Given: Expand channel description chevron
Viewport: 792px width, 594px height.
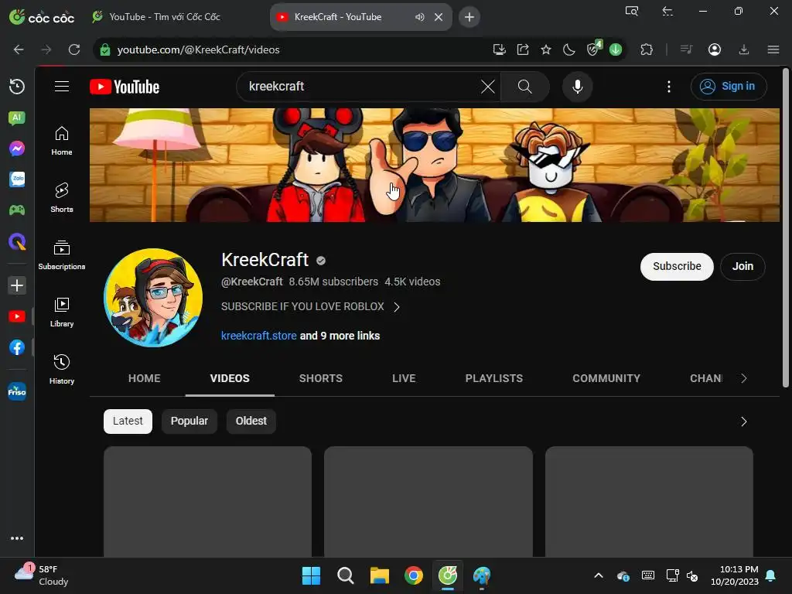Looking at the screenshot, I should (x=397, y=307).
